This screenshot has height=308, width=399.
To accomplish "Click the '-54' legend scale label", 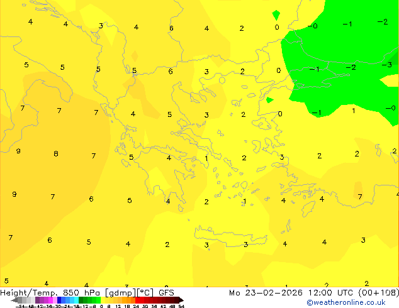I will click(20, 306).
